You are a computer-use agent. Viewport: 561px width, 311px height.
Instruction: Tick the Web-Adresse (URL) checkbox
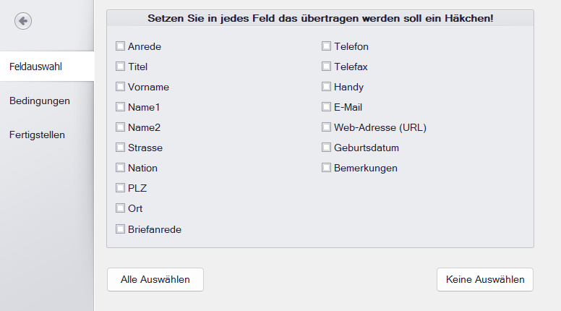click(x=327, y=127)
